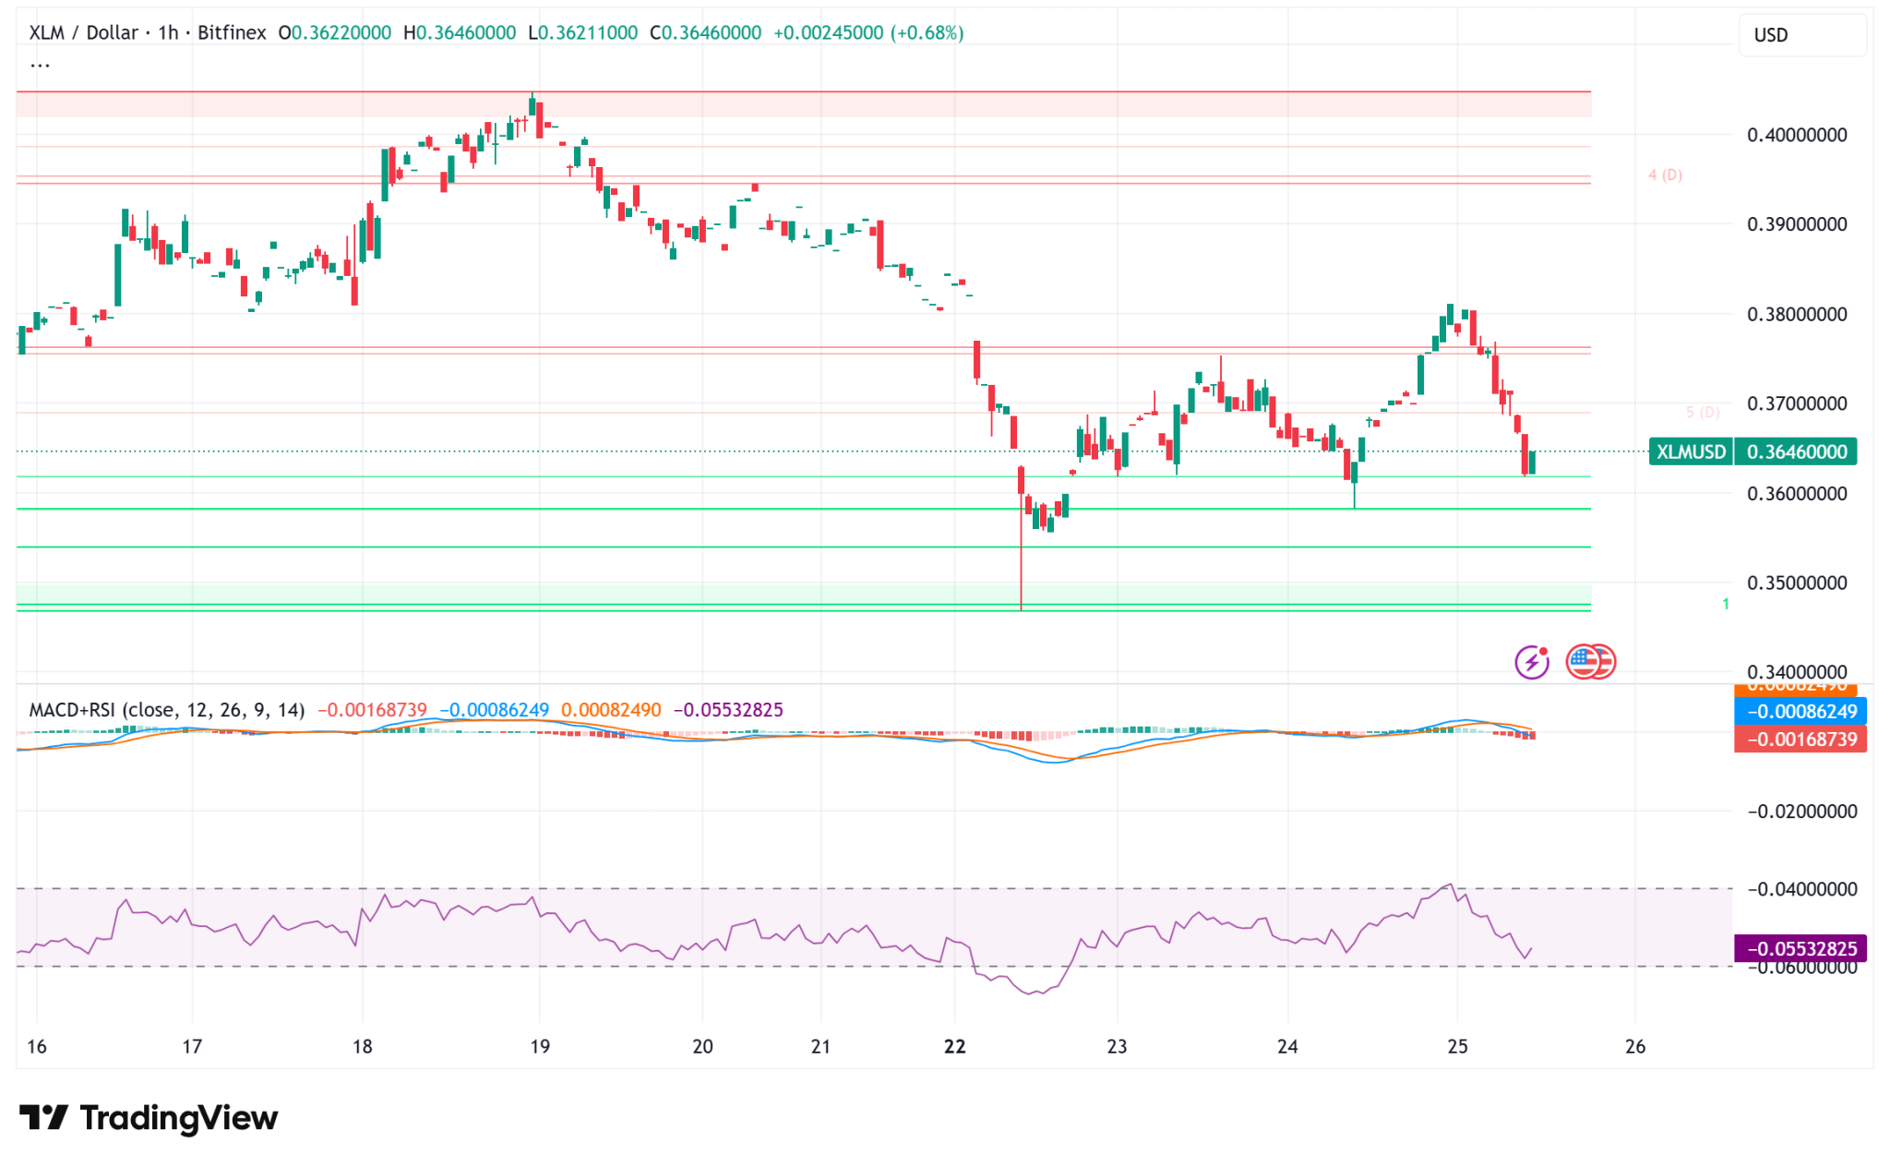This screenshot has width=1890, height=1167.
Task: Click the price level 0.36460000 button
Action: pyautogui.click(x=1795, y=451)
